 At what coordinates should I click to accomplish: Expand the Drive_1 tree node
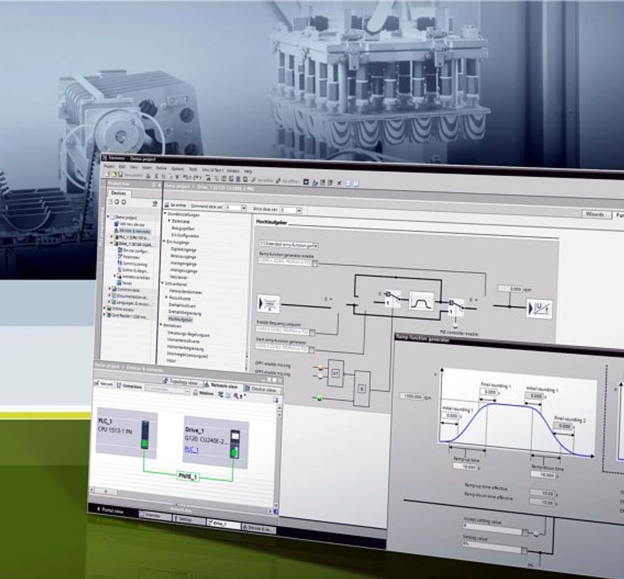pyautogui.click(x=112, y=243)
